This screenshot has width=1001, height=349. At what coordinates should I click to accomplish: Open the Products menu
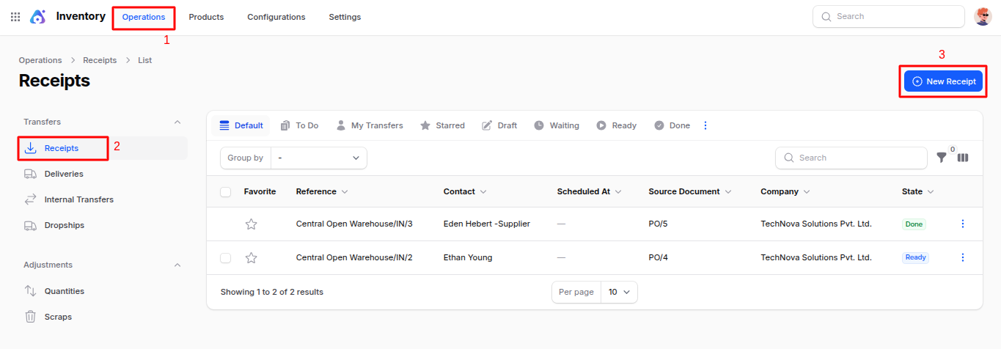206,17
